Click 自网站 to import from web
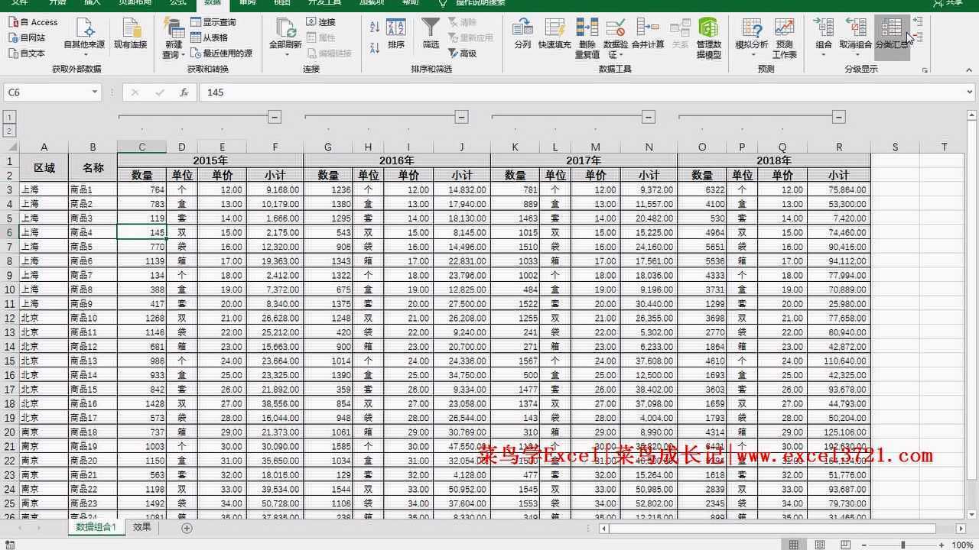This screenshot has width=979, height=550. 27,37
